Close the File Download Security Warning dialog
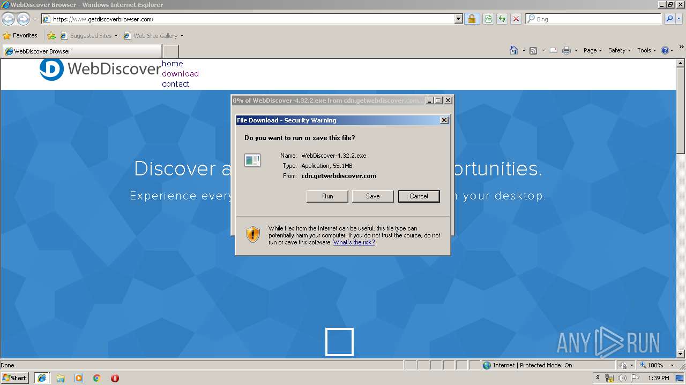Image resolution: width=686 pixels, height=385 pixels. tap(444, 120)
